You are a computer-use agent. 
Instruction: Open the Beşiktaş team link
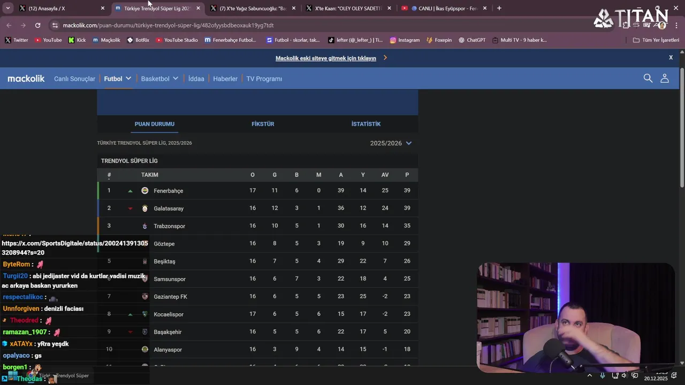click(164, 261)
